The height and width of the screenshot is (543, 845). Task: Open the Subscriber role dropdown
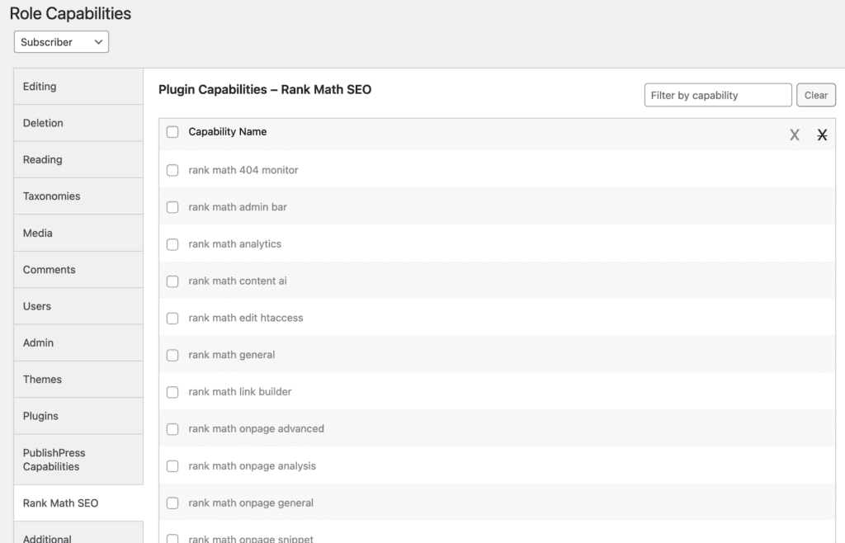(60, 41)
